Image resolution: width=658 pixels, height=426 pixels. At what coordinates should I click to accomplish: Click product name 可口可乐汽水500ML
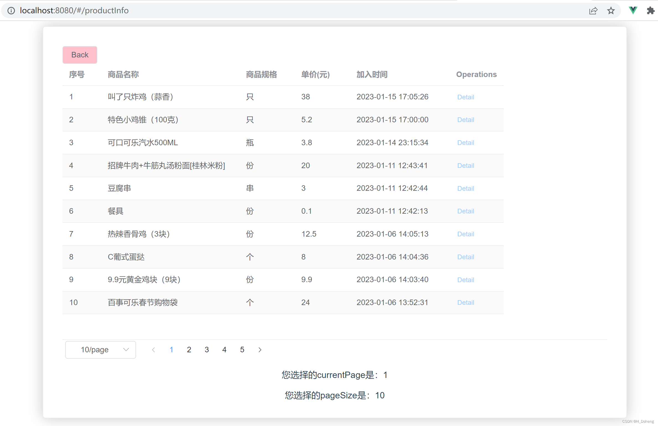point(143,143)
